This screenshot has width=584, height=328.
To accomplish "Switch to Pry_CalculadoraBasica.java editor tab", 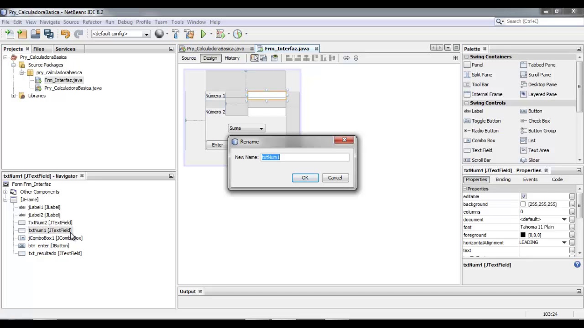I will (215, 49).
